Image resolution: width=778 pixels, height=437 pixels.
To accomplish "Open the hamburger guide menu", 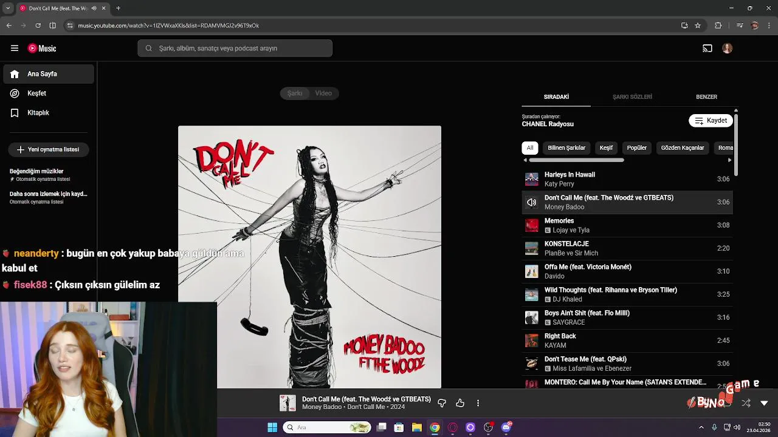I will 15,49.
